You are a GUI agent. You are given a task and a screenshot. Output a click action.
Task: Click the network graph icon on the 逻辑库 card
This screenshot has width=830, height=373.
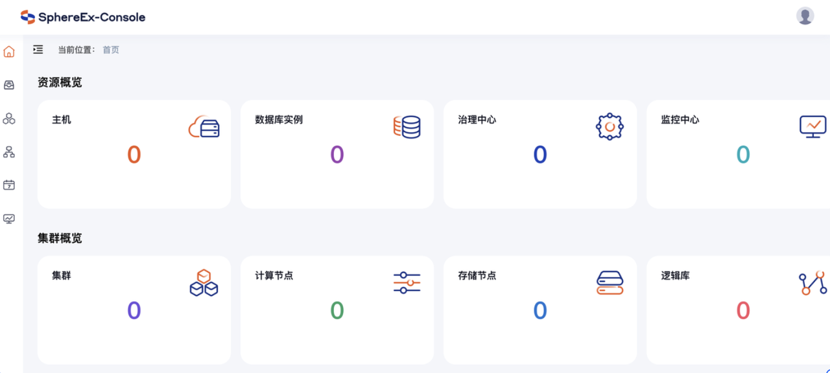(x=812, y=282)
